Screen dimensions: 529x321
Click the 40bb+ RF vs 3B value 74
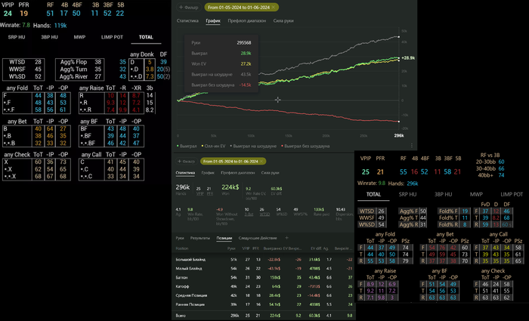coord(501,175)
